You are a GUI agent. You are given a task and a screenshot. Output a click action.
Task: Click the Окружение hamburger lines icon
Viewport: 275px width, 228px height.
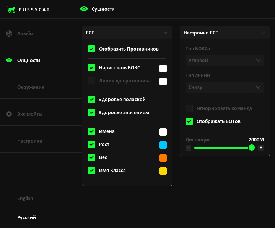pos(9,87)
